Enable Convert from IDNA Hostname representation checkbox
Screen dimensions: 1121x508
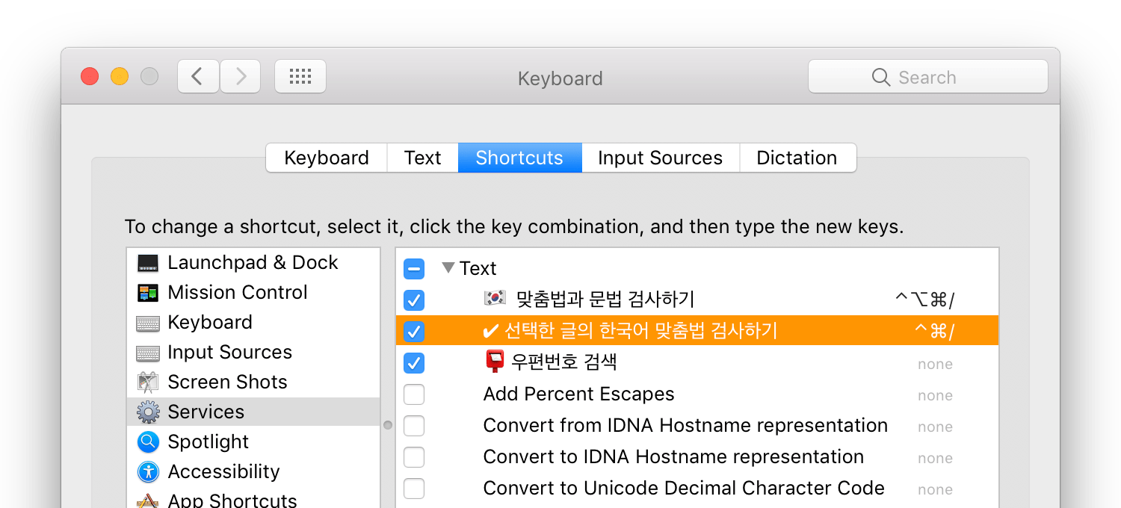(x=414, y=426)
